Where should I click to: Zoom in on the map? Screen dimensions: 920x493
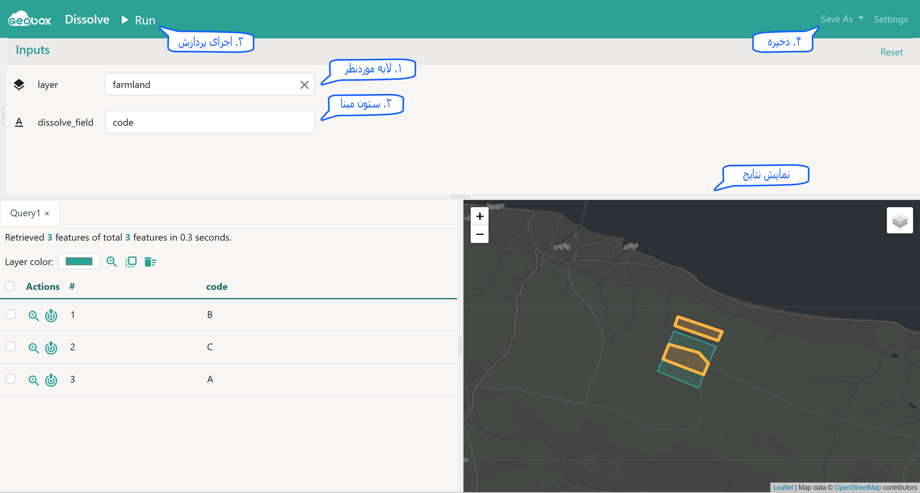pyautogui.click(x=479, y=216)
